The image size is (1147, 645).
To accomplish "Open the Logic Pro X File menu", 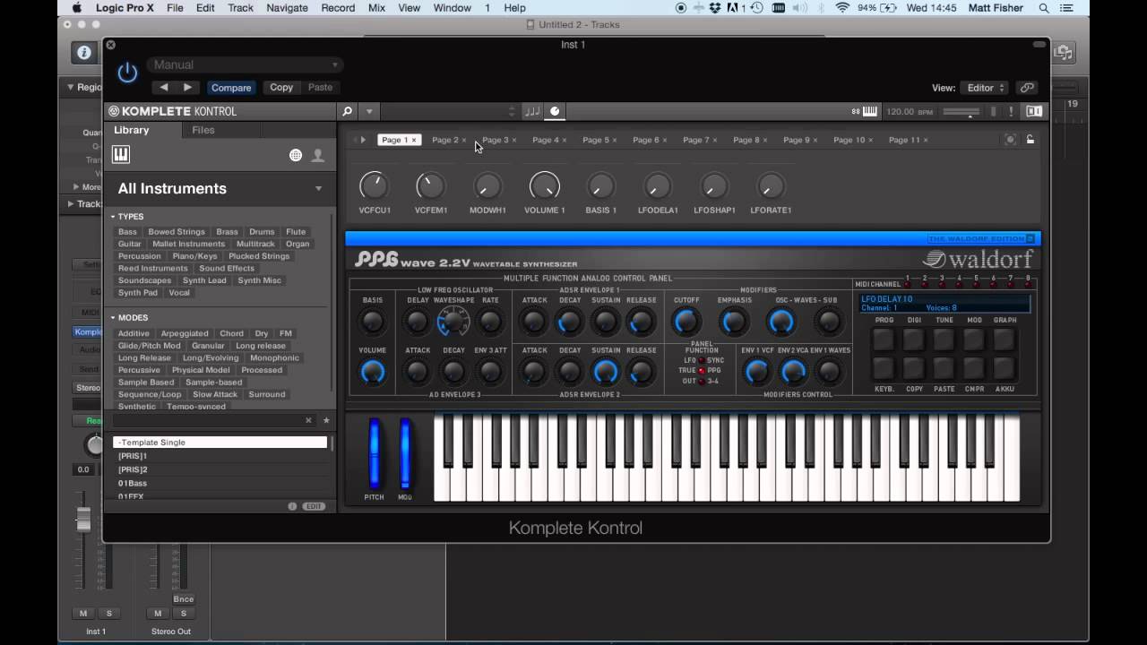I will coord(175,8).
